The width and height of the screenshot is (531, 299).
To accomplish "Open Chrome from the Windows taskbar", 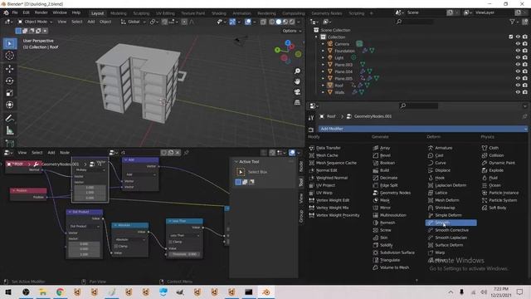I will click(x=60, y=292).
